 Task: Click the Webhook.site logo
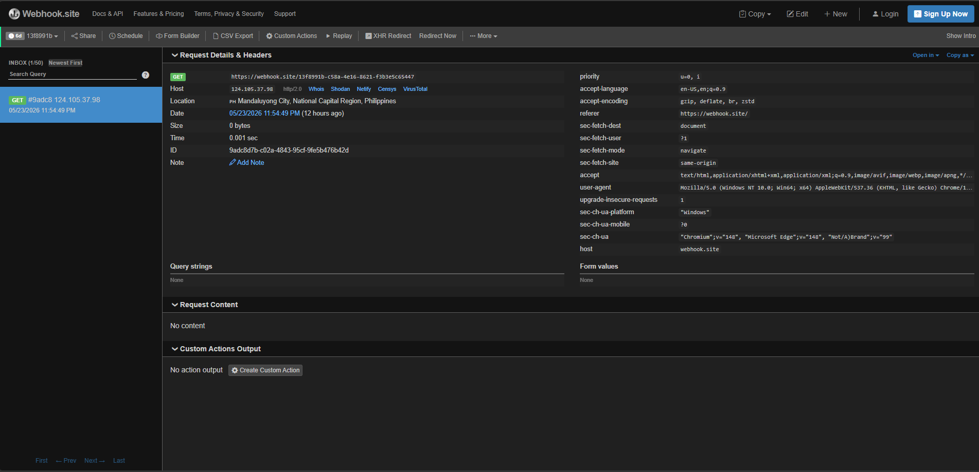[44, 14]
